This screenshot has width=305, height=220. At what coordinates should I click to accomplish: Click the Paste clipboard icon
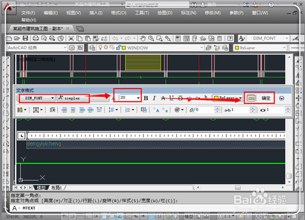pos(88,38)
